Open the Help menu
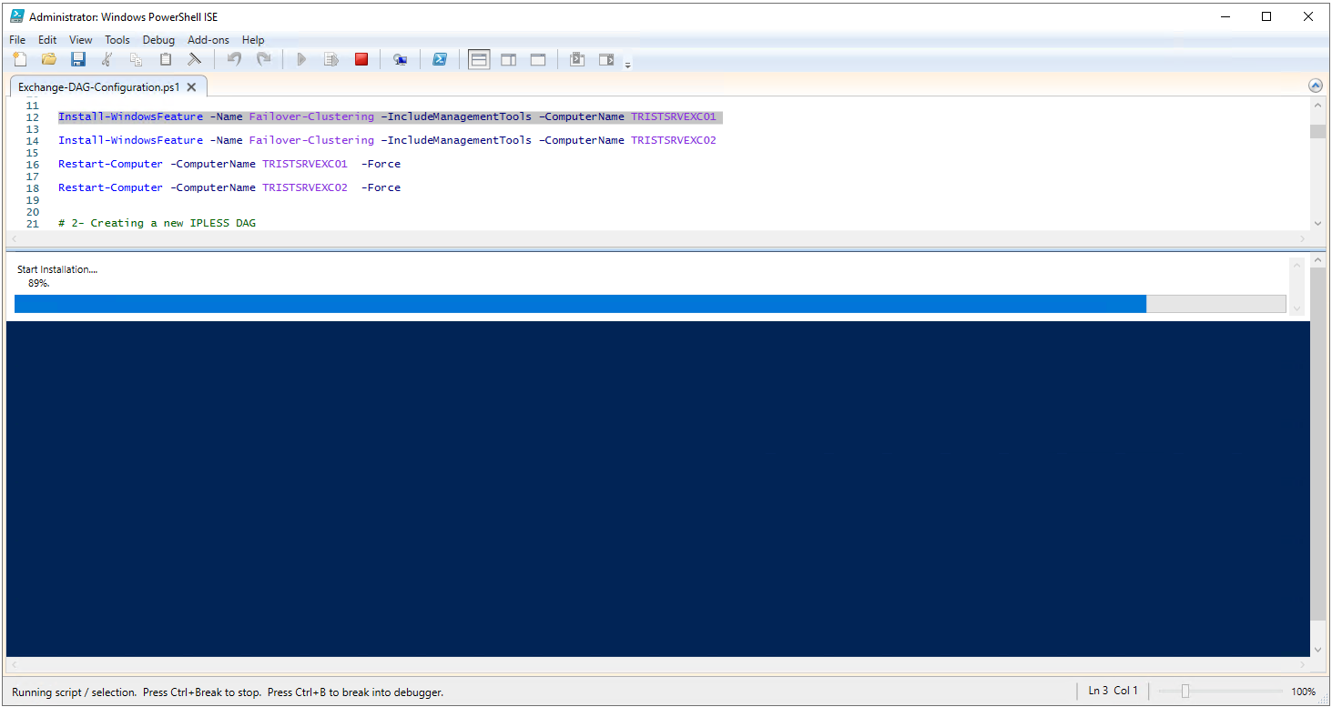 [x=253, y=40]
